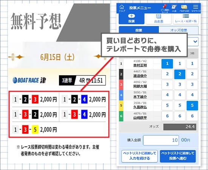Screen dimensions: 208x170
Task: Open the bet list (ベットリスト) icon
Action: (x=185, y=8)
